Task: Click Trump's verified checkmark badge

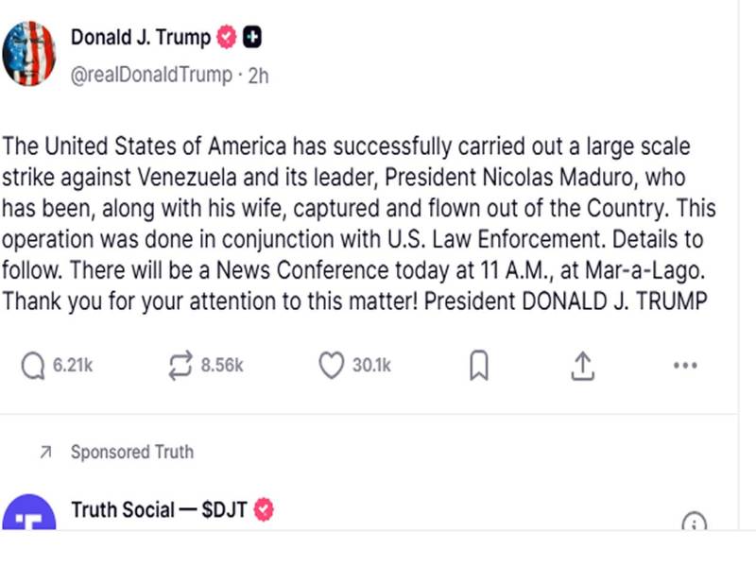Action: tap(224, 37)
